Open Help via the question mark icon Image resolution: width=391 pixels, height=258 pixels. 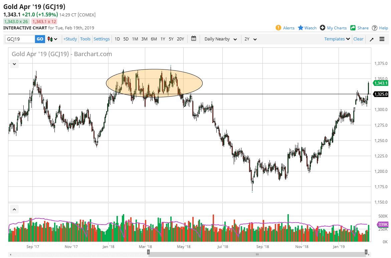[375, 28]
